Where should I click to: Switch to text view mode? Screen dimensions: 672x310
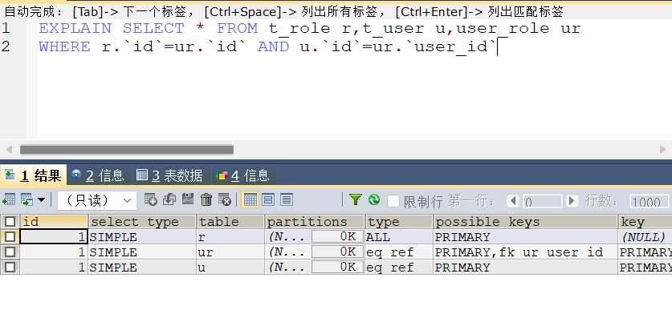click(x=287, y=199)
